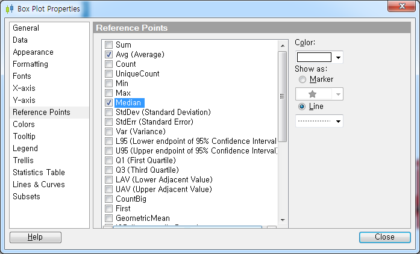The height and width of the screenshot is (254, 420).
Task: Click the star marker shape icon
Action: 312,94
